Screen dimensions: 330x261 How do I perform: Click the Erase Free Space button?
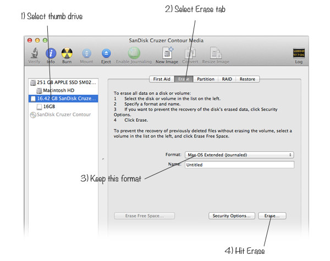[144, 215]
